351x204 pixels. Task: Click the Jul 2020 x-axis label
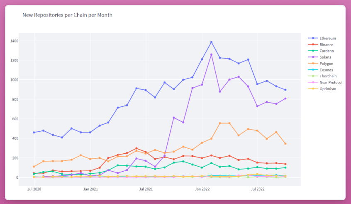coord(34,189)
